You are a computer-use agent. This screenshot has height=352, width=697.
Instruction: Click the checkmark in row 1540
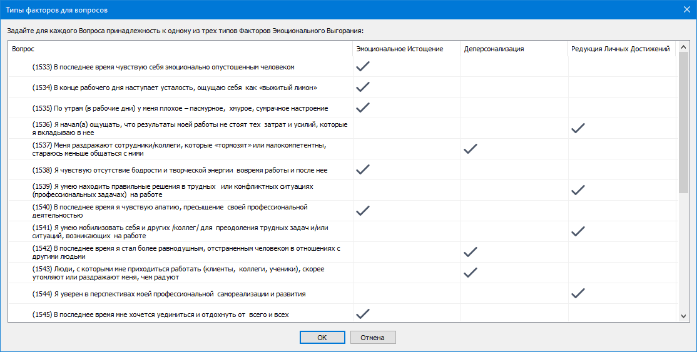[363, 211]
